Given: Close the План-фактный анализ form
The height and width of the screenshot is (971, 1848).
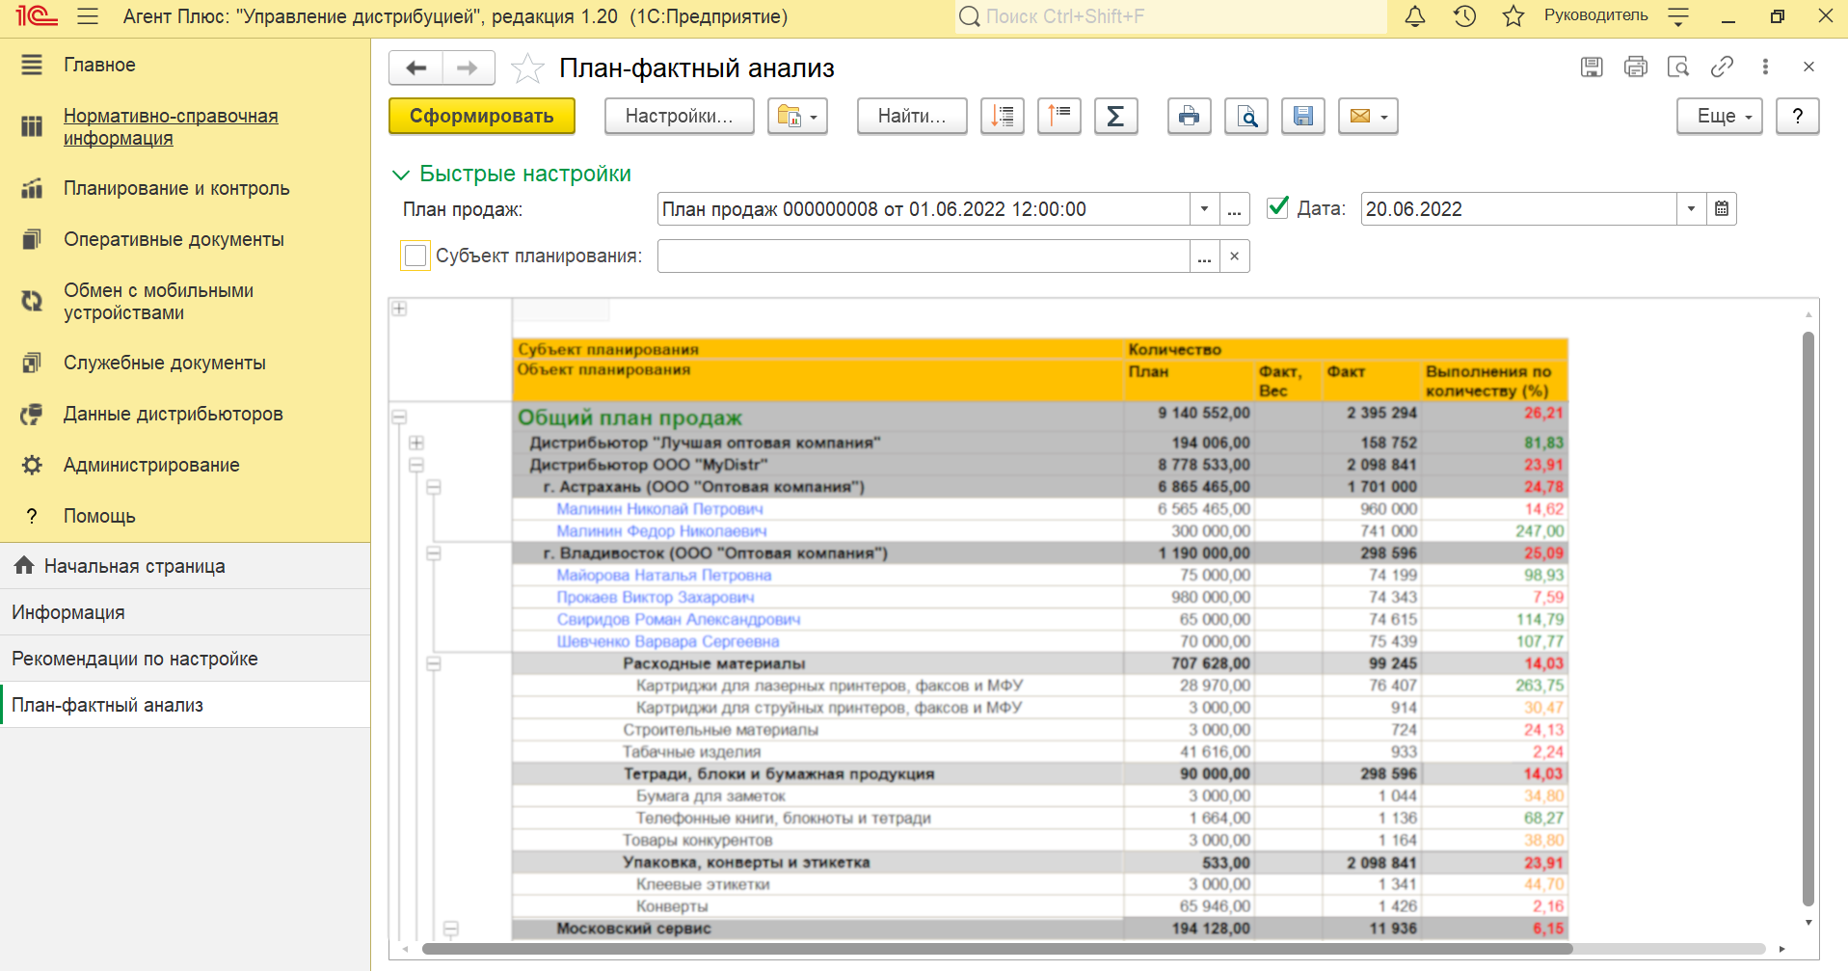Looking at the screenshot, I should point(1808,67).
